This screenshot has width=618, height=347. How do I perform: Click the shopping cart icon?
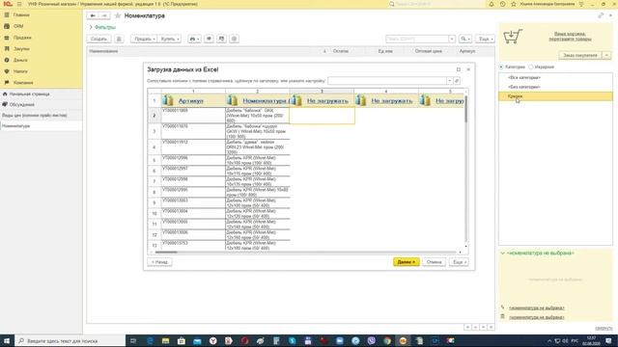pos(513,37)
